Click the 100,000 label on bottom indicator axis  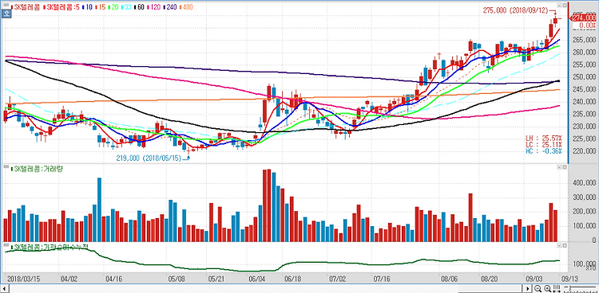click(x=584, y=264)
